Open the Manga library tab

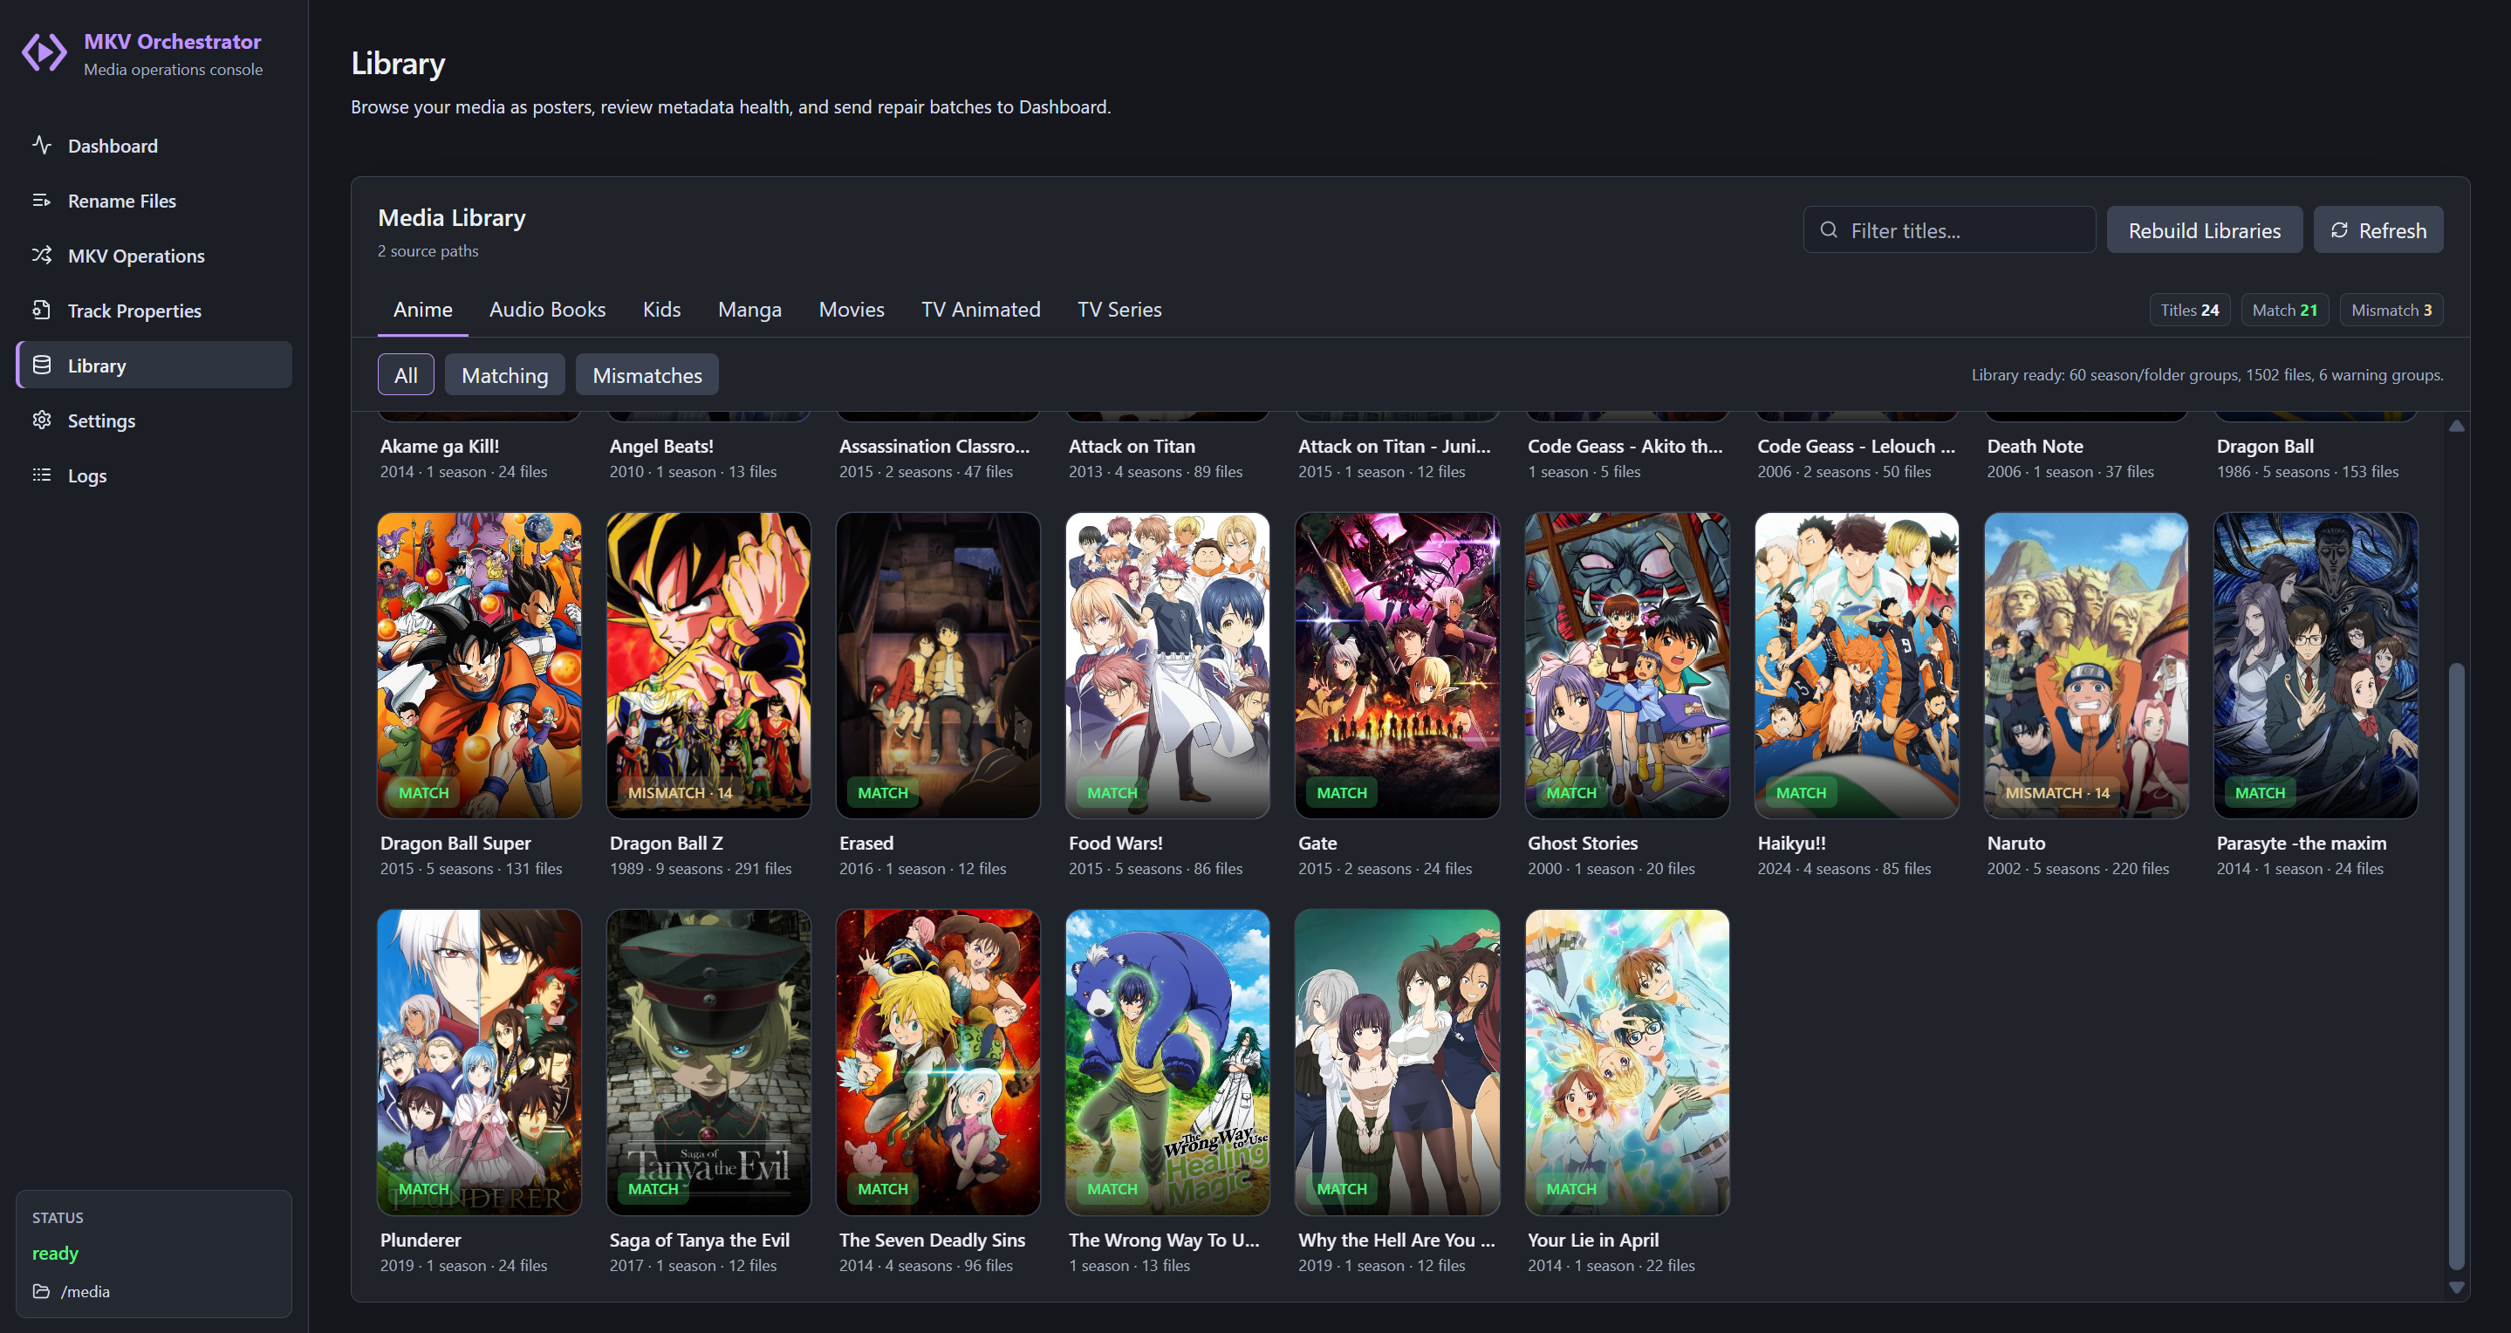[x=749, y=309]
